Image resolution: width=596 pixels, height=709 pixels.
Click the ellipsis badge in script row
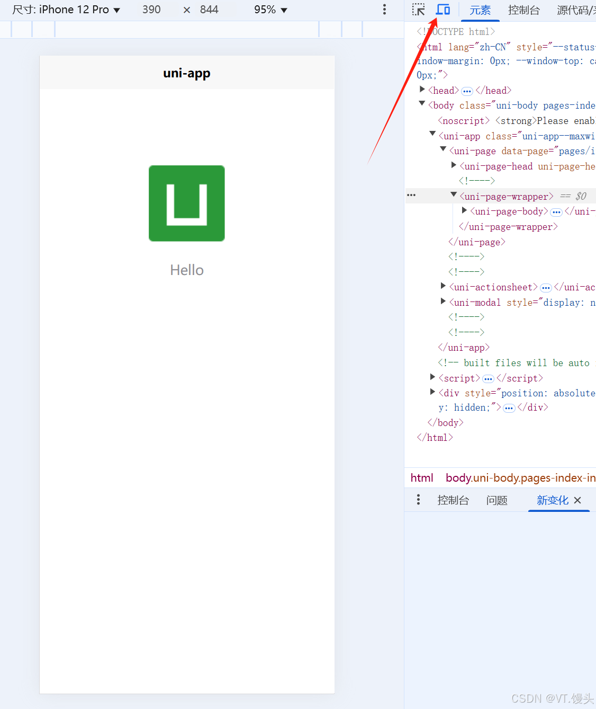[x=488, y=379]
